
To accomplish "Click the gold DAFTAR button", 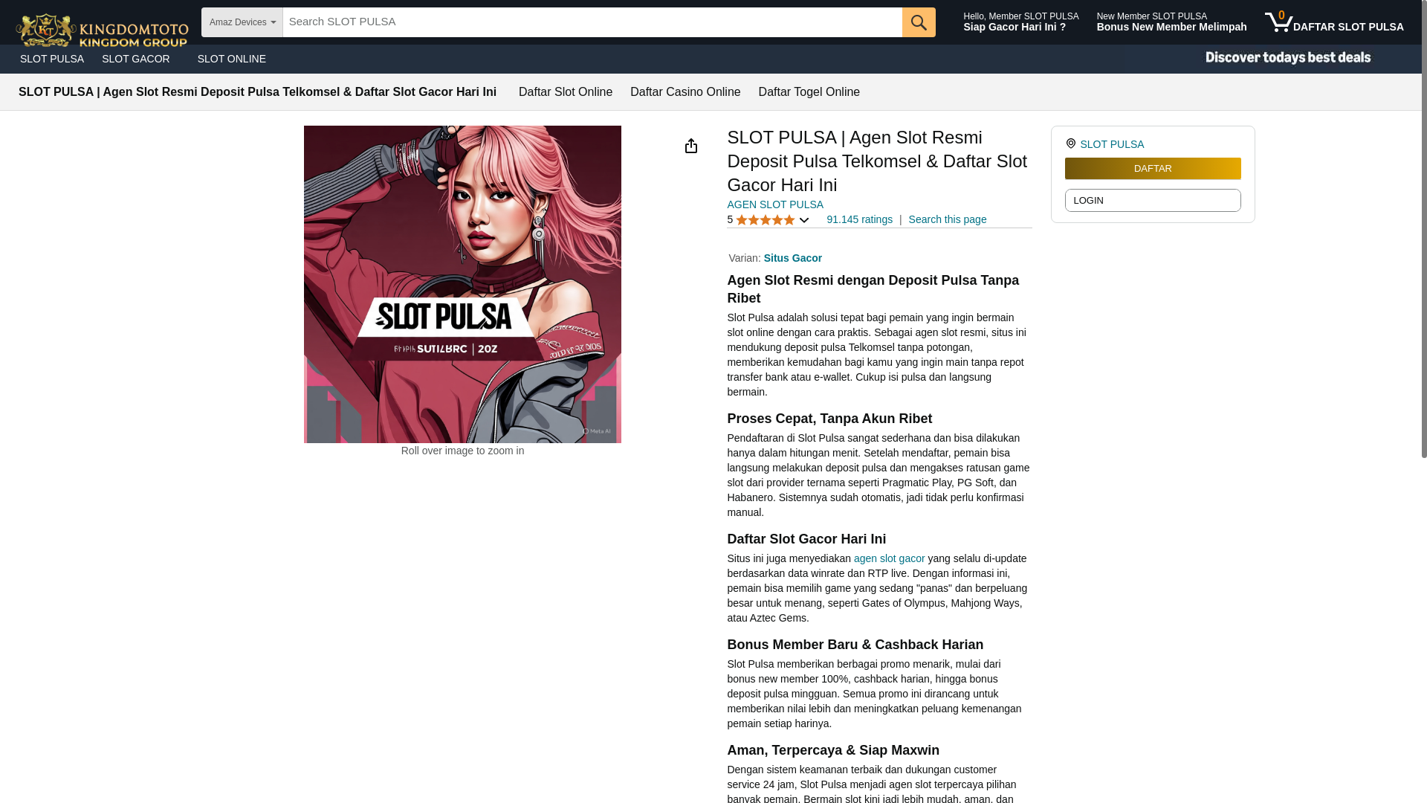I will click(1153, 169).
